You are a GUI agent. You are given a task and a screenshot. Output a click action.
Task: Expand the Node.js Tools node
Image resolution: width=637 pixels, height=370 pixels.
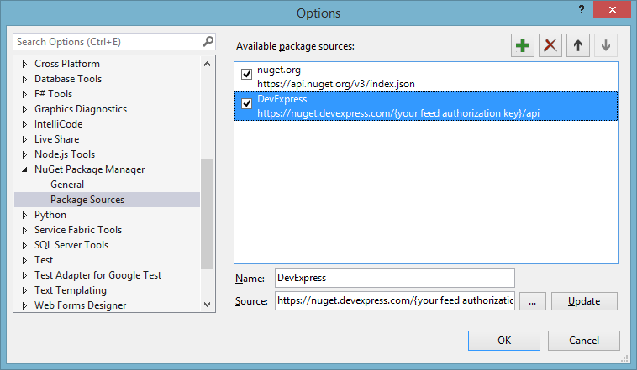tap(24, 154)
